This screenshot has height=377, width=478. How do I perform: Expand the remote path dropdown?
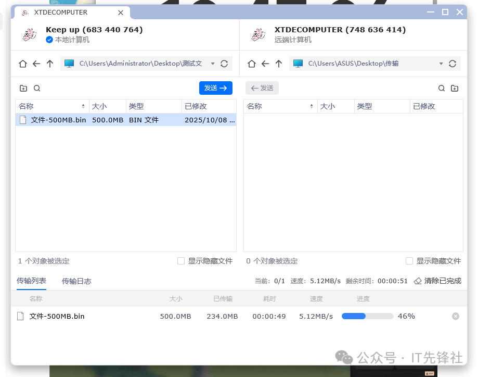[x=441, y=64]
